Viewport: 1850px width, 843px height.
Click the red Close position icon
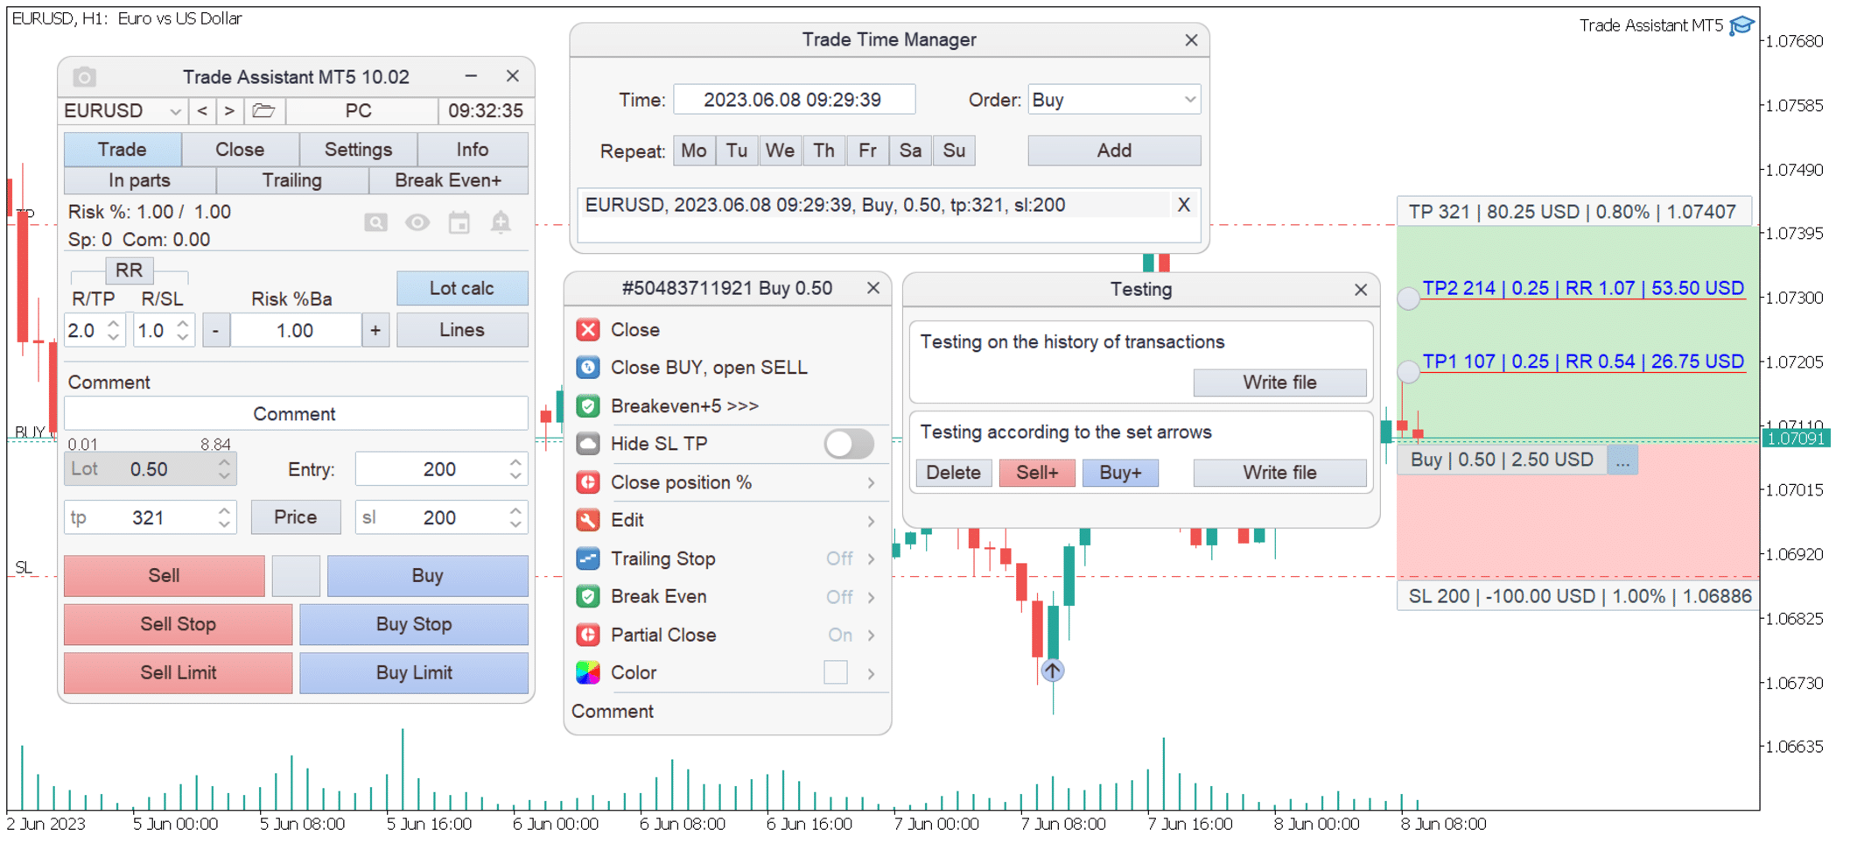[x=588, y=330]
